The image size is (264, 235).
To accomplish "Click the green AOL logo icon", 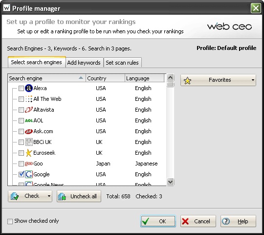I will 29,120.
